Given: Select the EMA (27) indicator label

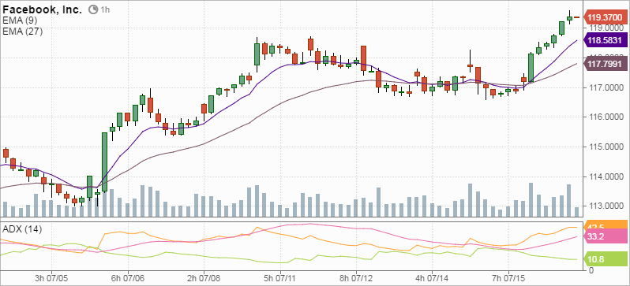Looking at the screenshot, I should (x=22, y=32).
